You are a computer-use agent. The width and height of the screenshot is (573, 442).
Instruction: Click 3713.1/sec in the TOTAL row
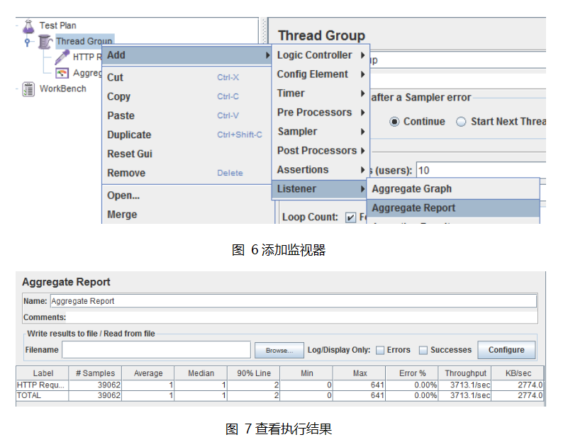click(x=464, y=396)
